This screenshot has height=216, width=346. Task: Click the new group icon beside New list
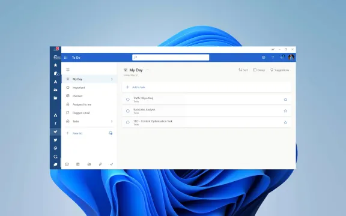[x=111, y=133]
